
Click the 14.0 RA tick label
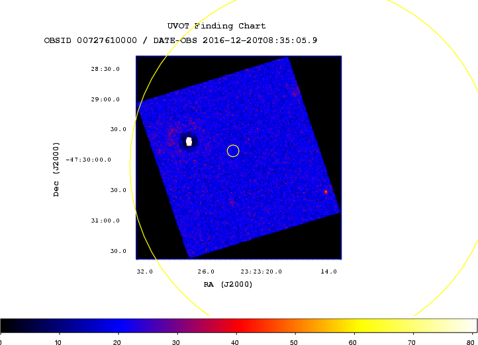coord(328,271)
